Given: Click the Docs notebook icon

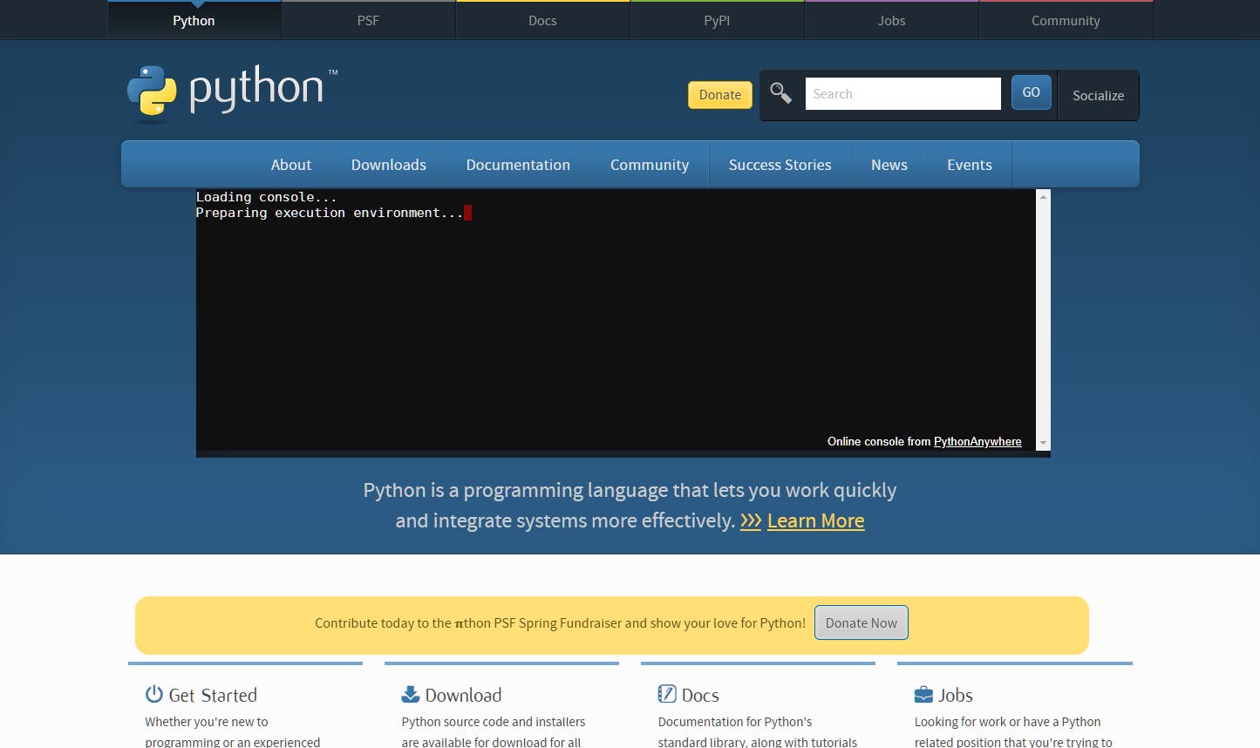Looking at the screenshot, I should (x=667, y=694).
